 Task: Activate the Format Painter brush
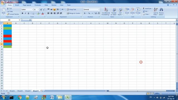(x=8, y=14)
